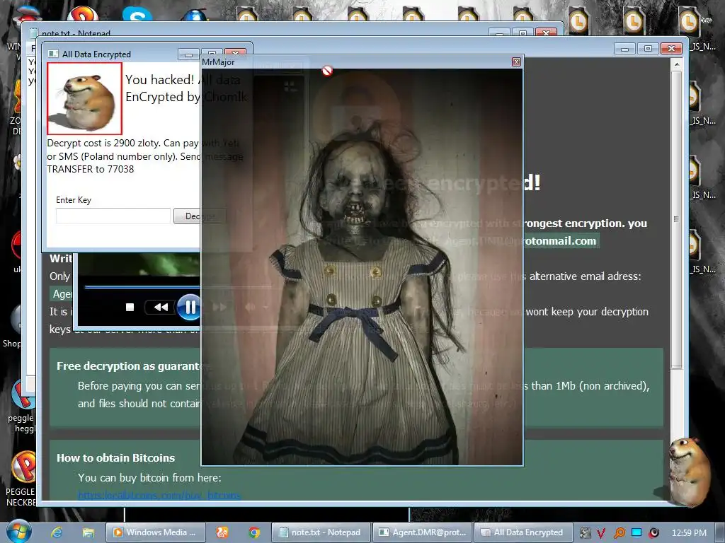This screenshot has width=725, height=543.
Task: Open the Skype desktop icon
Action: (x=137, y=15)
